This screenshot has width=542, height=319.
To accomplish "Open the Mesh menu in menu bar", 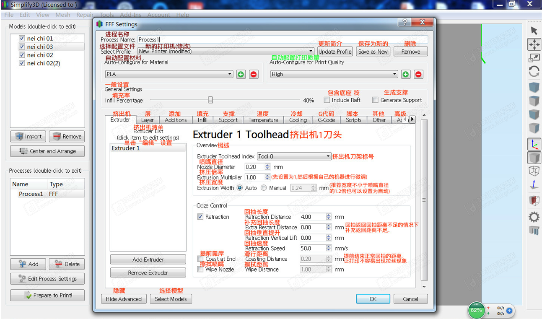I will pyautogui.click(x=63, y=15).
